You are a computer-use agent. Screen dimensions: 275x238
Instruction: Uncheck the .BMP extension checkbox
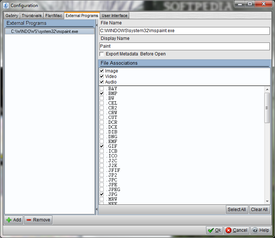point(102,93)
